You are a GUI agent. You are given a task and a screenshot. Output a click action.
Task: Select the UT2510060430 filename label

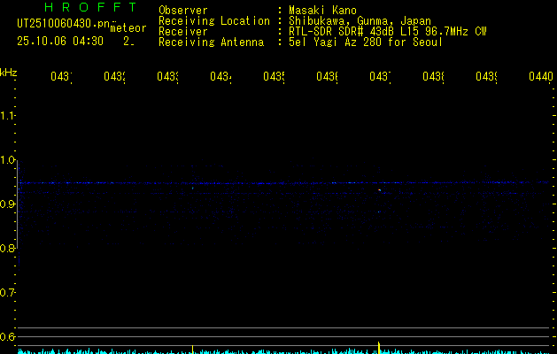58,24
